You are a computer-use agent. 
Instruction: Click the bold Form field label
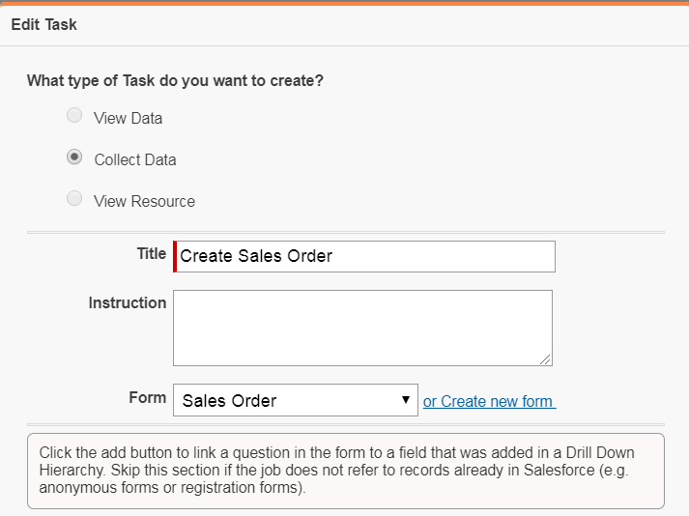click(147, 397)
